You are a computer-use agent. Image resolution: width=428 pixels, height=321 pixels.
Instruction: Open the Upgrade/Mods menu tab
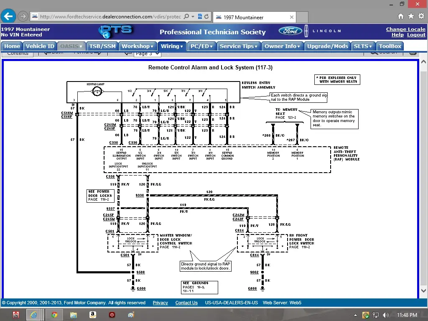tap(328, 46)
